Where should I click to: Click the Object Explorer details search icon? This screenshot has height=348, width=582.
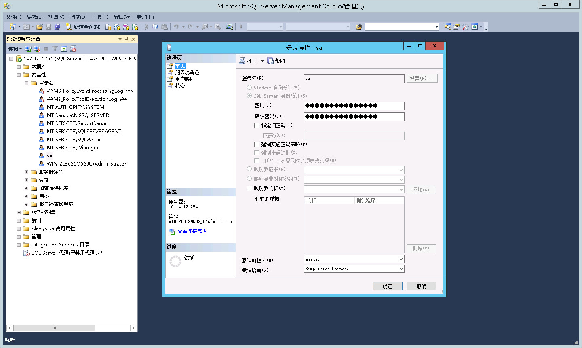[x=448, y=27]
